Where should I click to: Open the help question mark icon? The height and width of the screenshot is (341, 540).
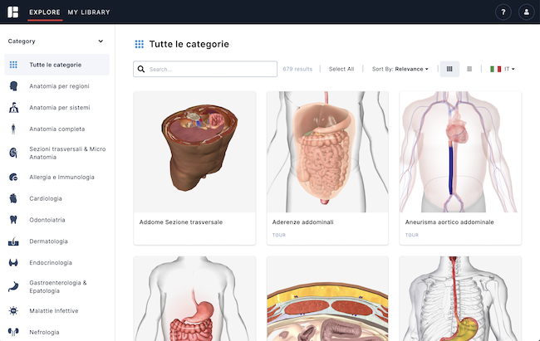coord(503,12)
